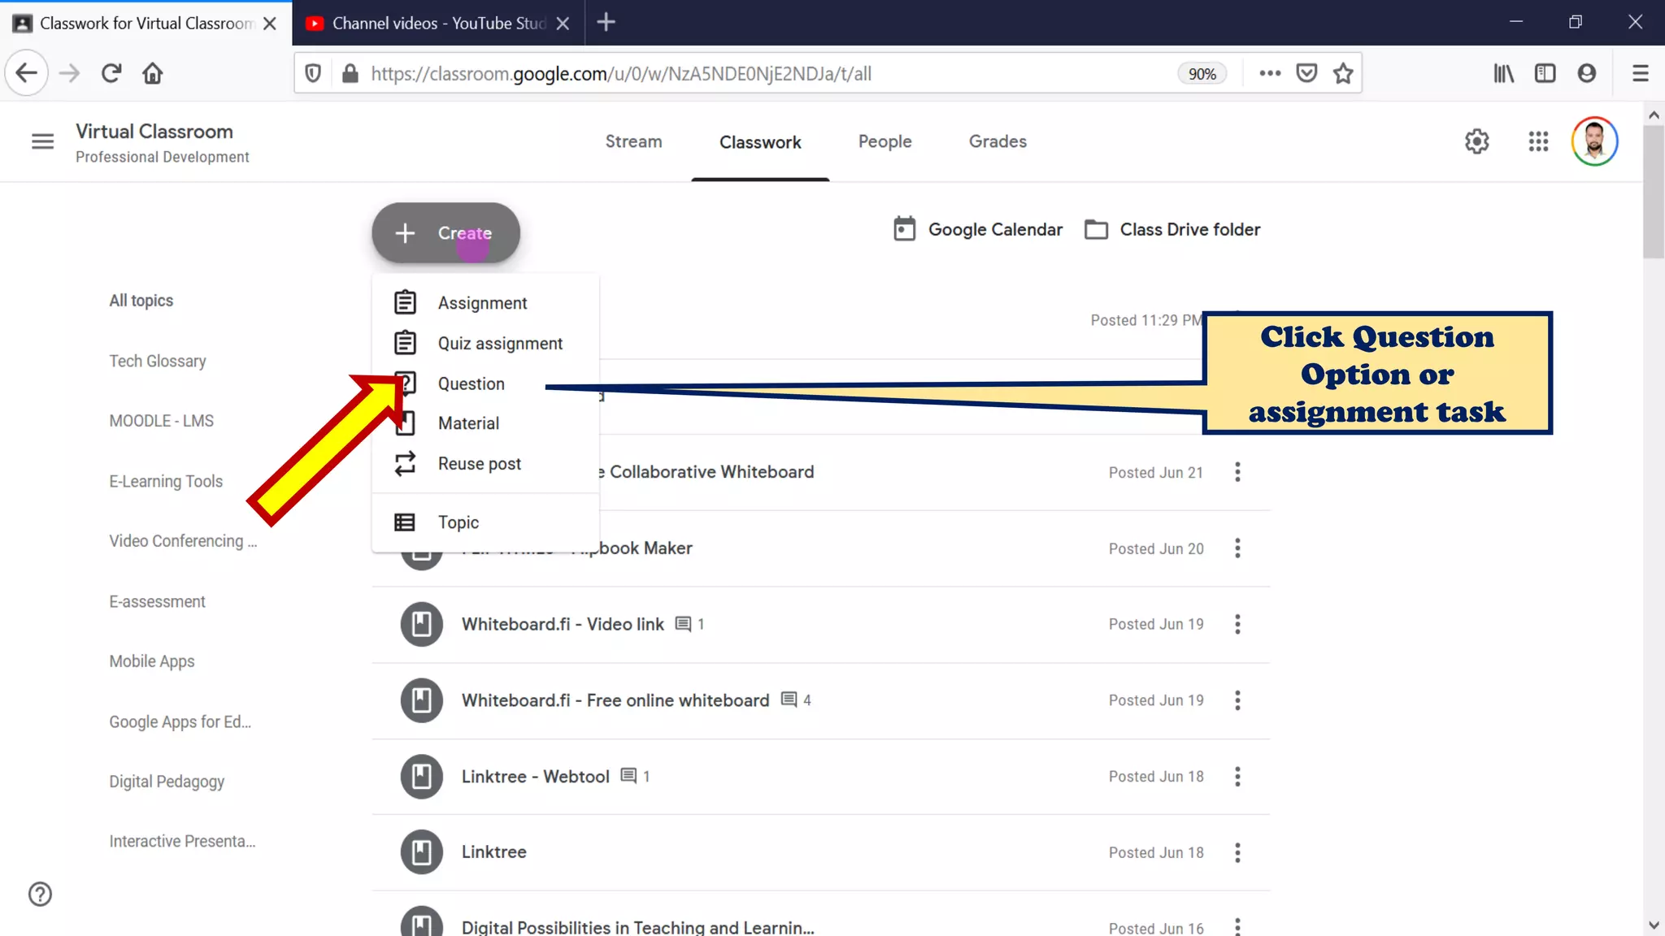
Task: Click the Create button
Action: coord(446,233)
